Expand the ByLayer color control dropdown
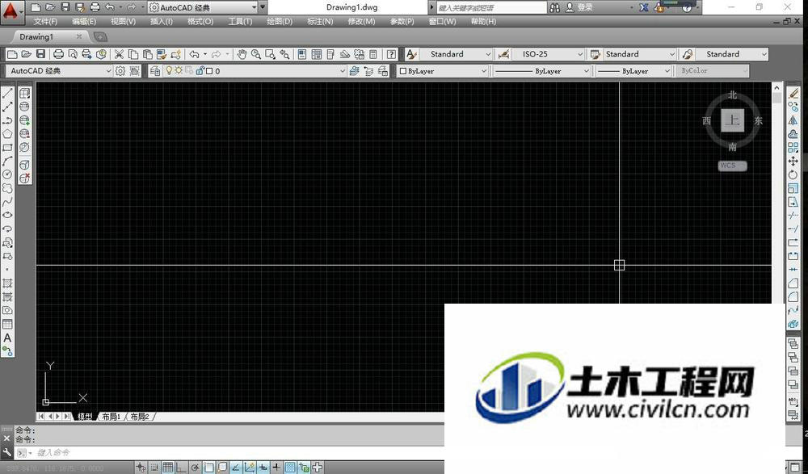Viewport: 808px width, 474px height. pyautogui.click(x=484, y=71)
